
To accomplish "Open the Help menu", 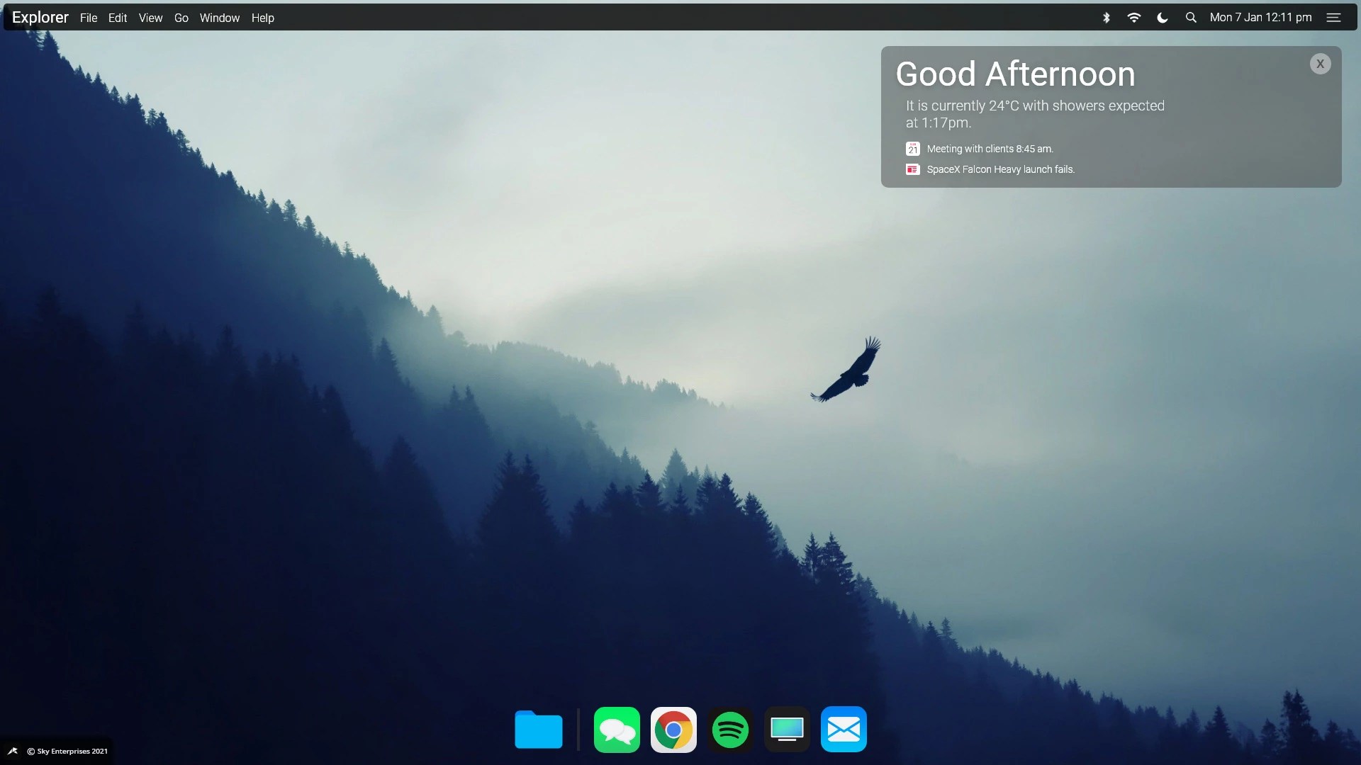I will (x=262, y=18).
